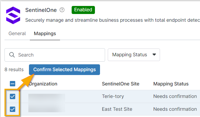This screenshot has height=117, width=200.
Task: Focus the Search input field
Action: coord(55,55)
